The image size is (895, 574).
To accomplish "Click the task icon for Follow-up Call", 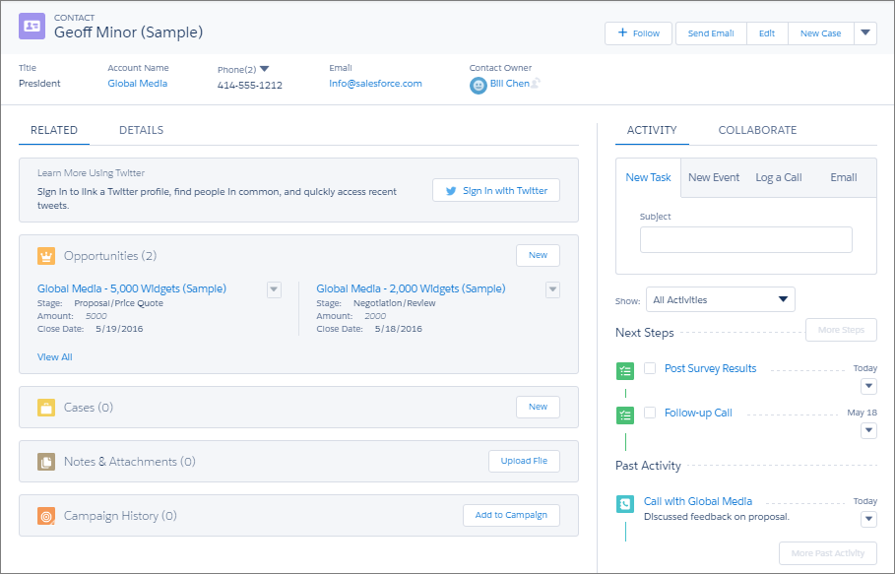I will pos(625,415).
